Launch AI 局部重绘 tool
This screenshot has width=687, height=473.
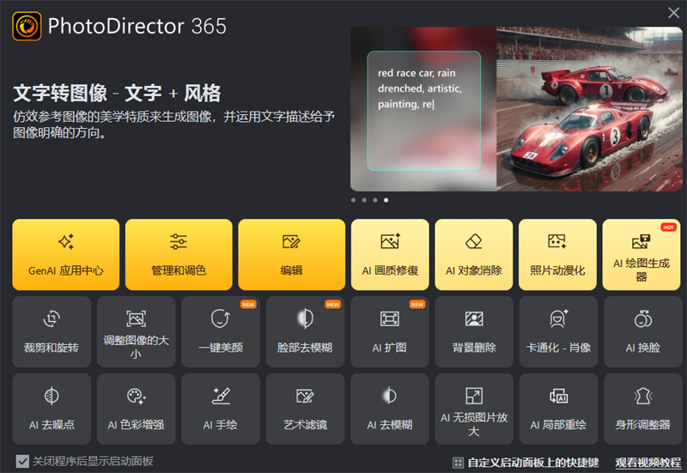point(559,409)
